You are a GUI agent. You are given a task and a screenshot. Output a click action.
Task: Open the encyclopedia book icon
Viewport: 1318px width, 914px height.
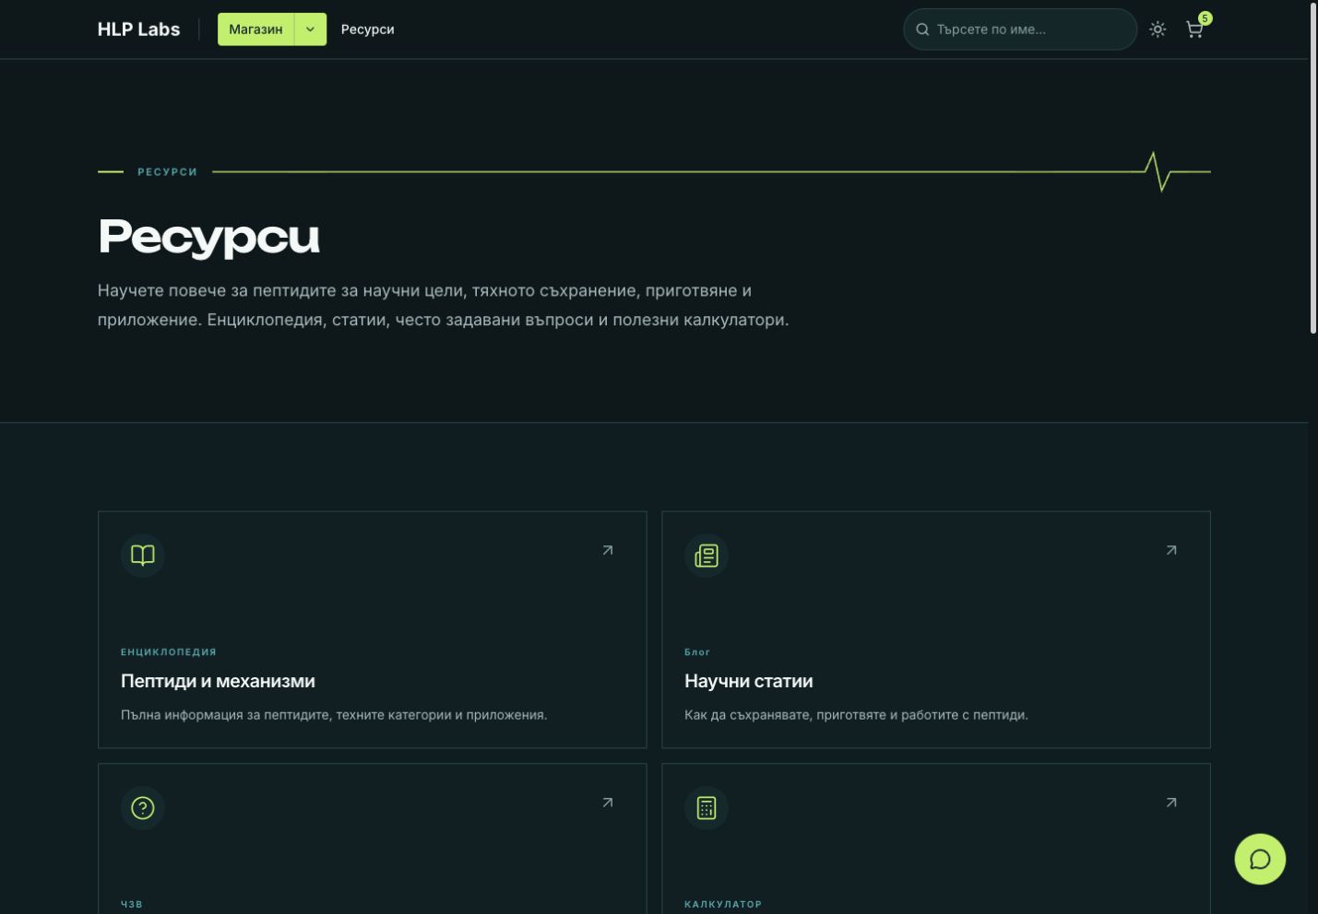point(143,556)
